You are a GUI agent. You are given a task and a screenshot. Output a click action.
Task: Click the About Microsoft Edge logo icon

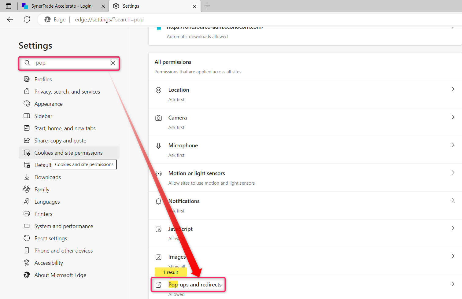(x=27, y=275)
